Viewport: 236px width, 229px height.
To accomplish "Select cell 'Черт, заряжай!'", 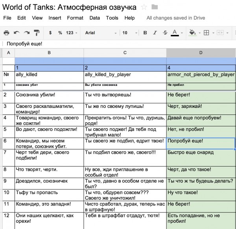I will (x=201, y=109).
